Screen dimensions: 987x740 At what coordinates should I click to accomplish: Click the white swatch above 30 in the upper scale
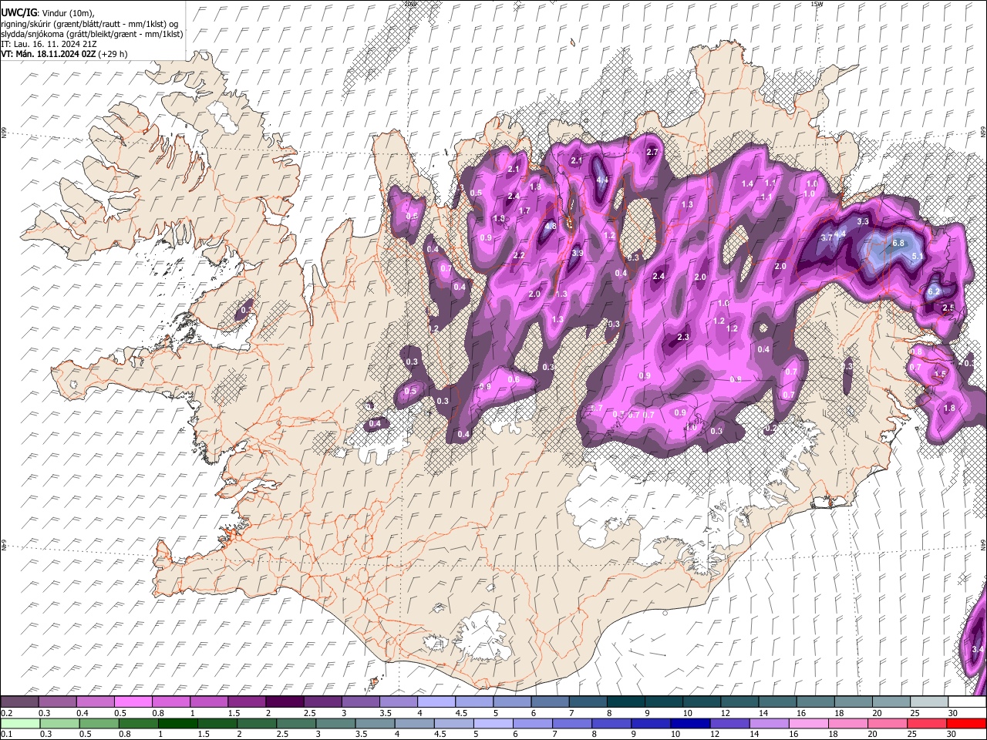tap(968, 702)
